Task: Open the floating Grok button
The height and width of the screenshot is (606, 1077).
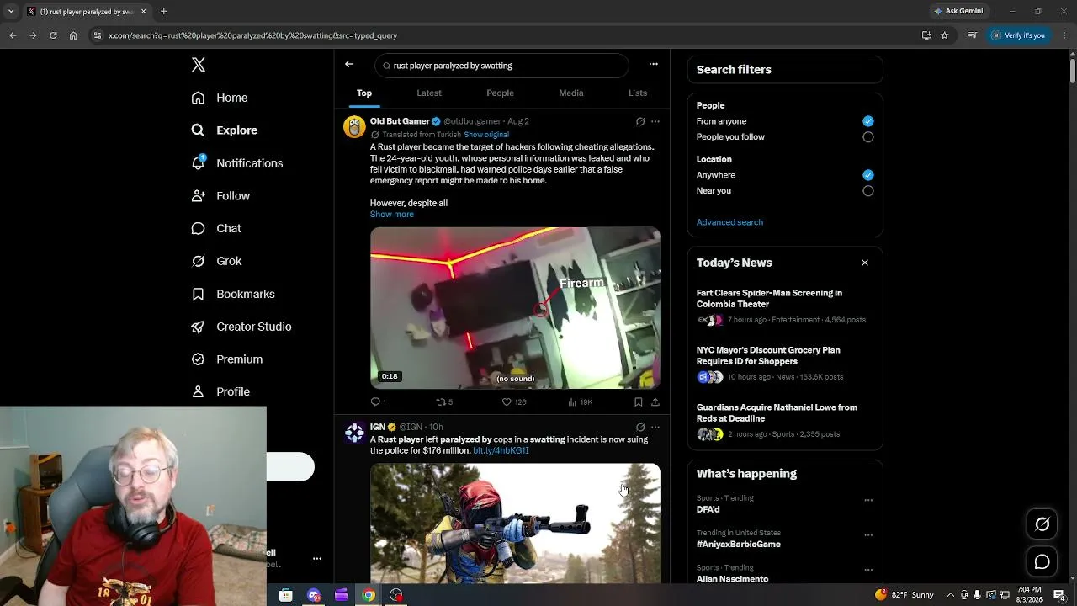Action: click(1042, 524)
